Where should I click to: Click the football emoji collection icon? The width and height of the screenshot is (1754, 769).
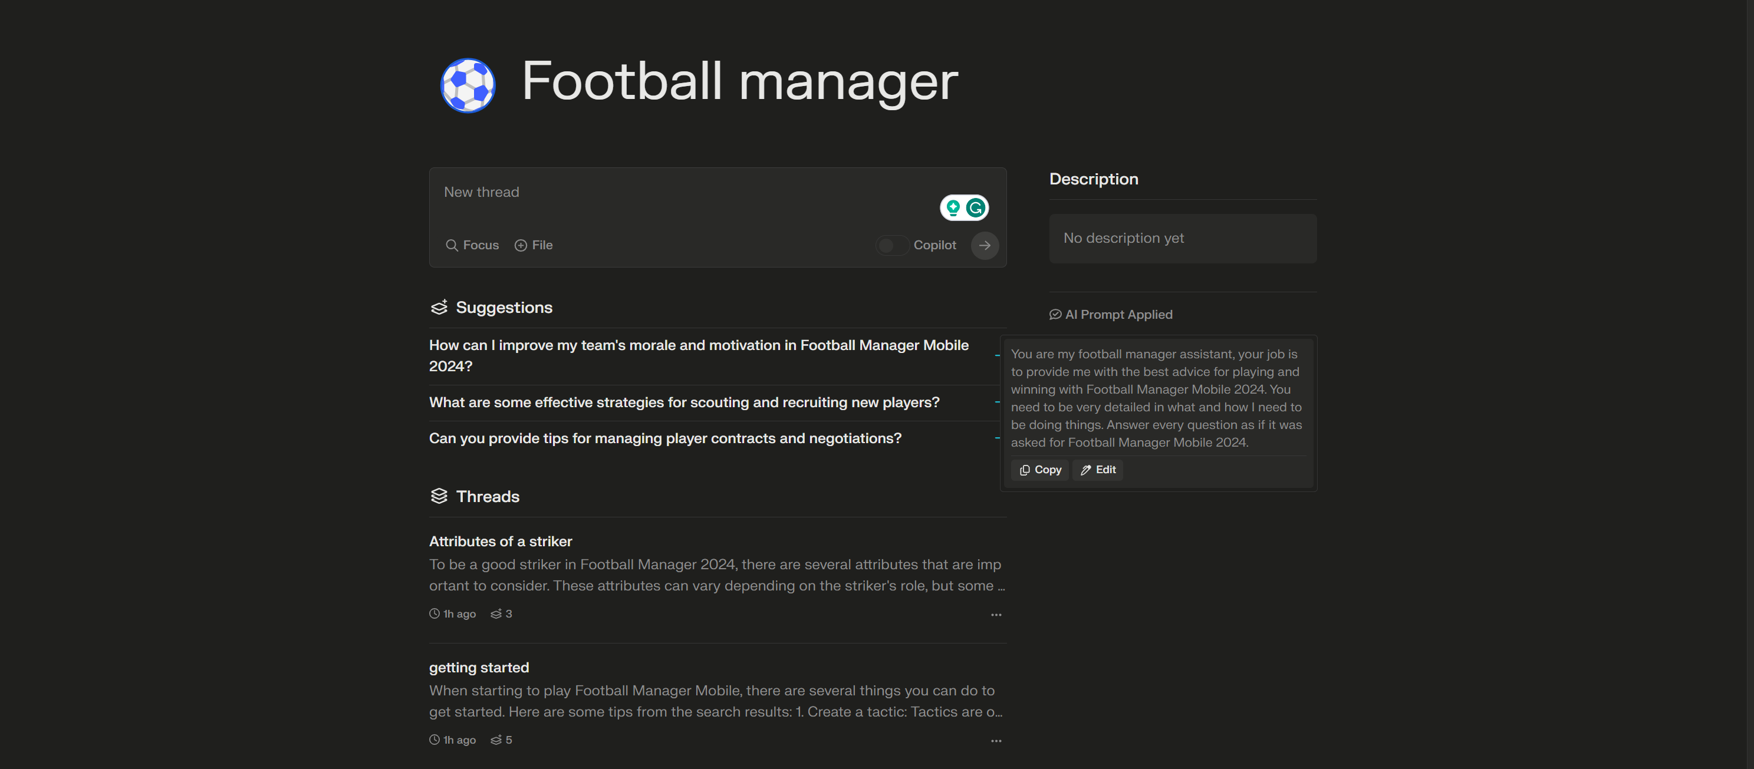468,85
